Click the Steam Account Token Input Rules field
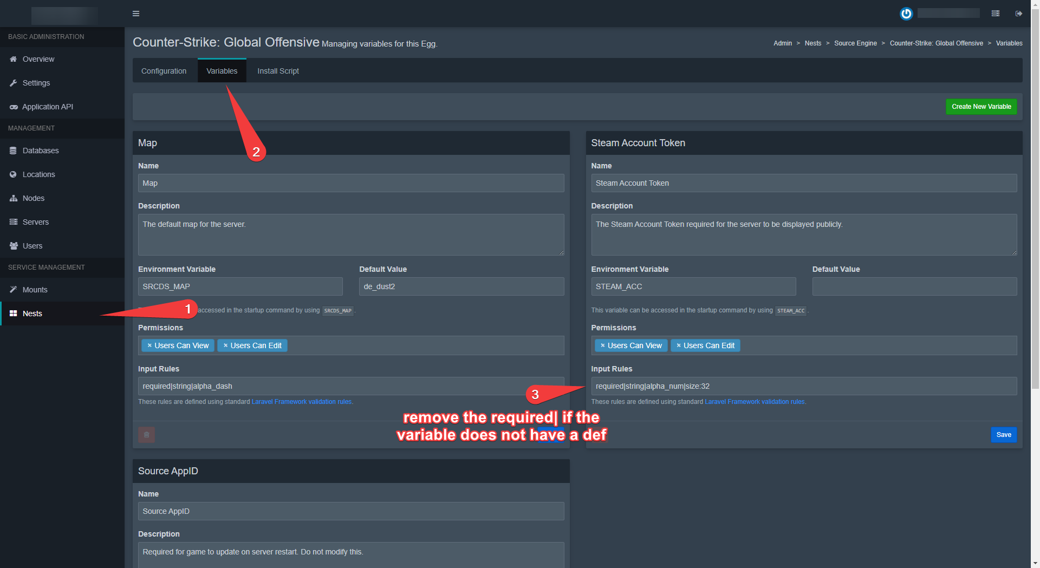 [x=804, y=386]
